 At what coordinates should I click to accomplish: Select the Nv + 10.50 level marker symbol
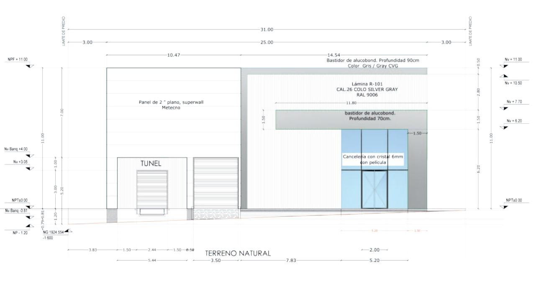click(504, 76)
